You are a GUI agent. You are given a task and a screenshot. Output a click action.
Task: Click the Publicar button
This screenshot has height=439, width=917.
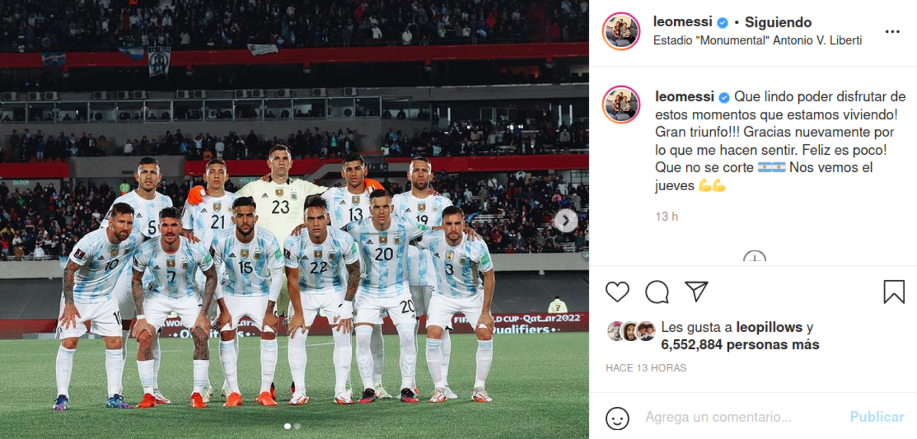coord(877,417)
